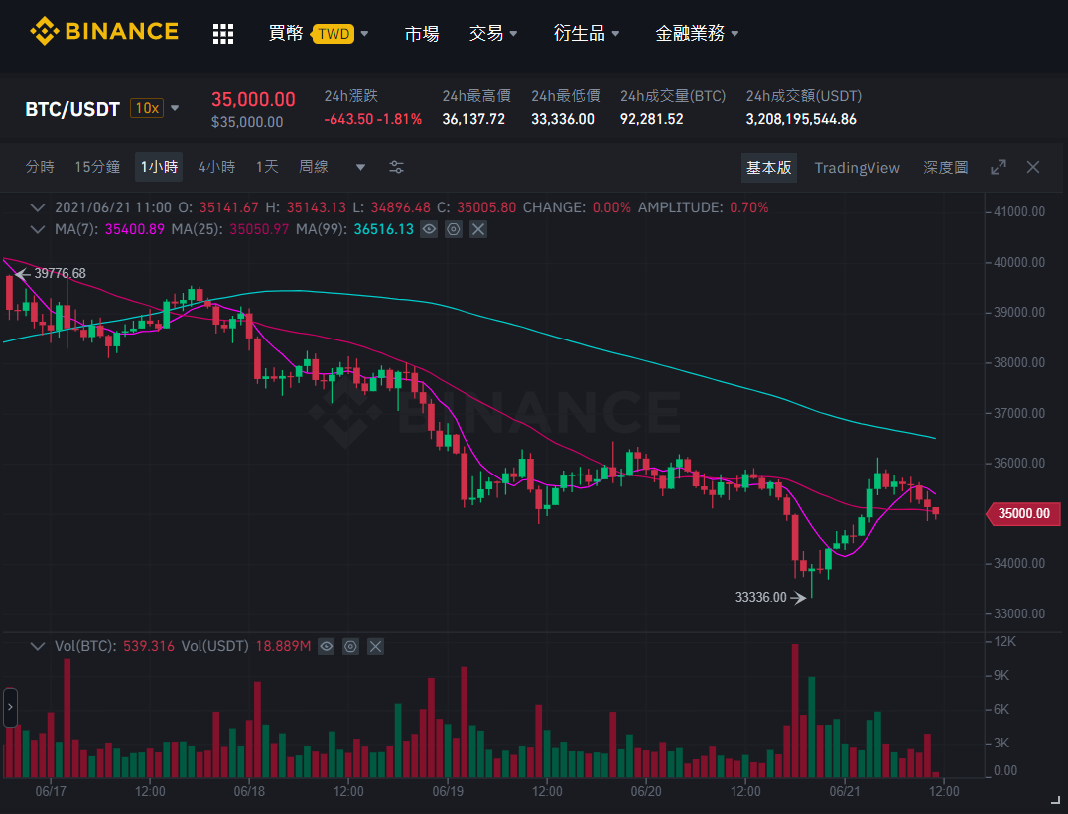Open the BTC/USDT pair selector arrow
The image size is (1068, 814).
point(175,108)
